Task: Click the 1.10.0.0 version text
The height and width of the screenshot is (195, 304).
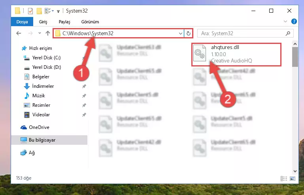Action: coord(219,54)
